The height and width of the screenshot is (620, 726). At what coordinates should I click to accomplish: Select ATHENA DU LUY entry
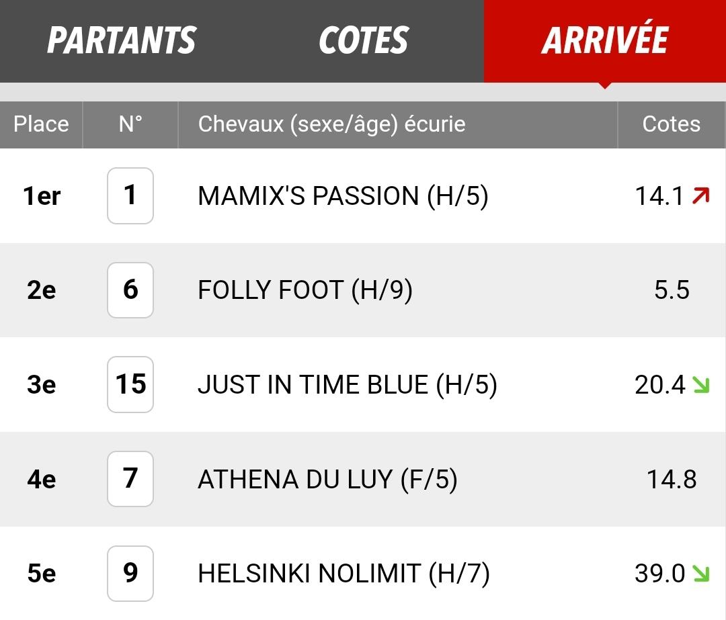pos(327,479)
